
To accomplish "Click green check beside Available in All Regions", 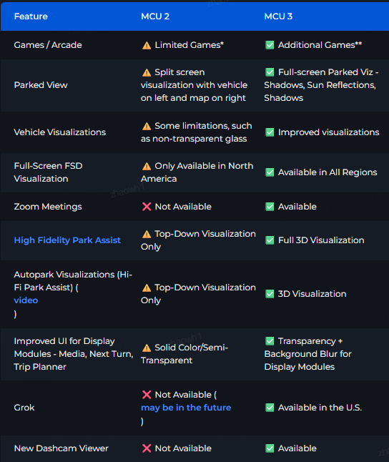I will pyautogui.click(x=270, y=172).
